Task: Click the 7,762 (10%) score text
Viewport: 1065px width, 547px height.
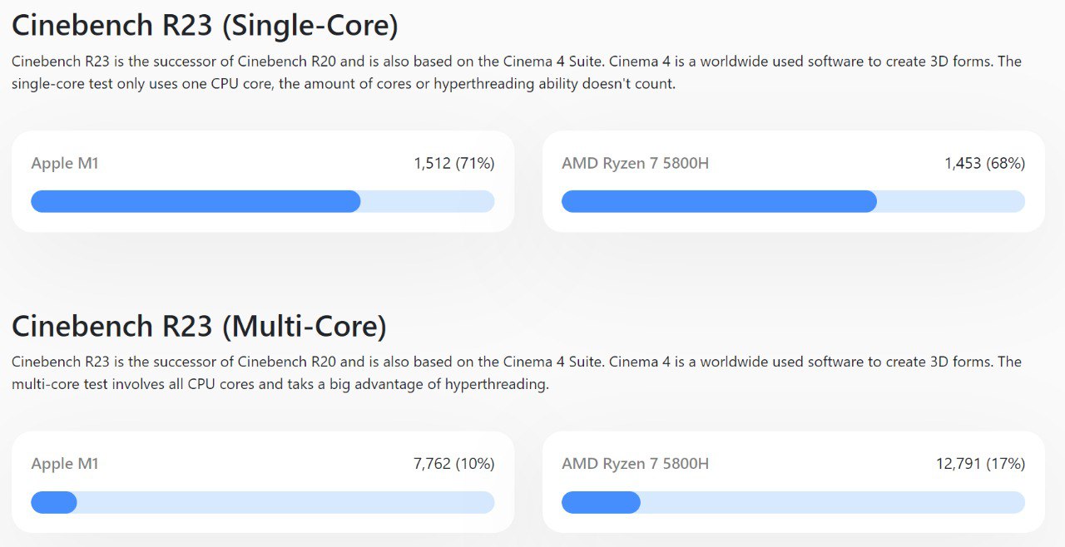Action: pyautogui.click(x=454, y=464)
